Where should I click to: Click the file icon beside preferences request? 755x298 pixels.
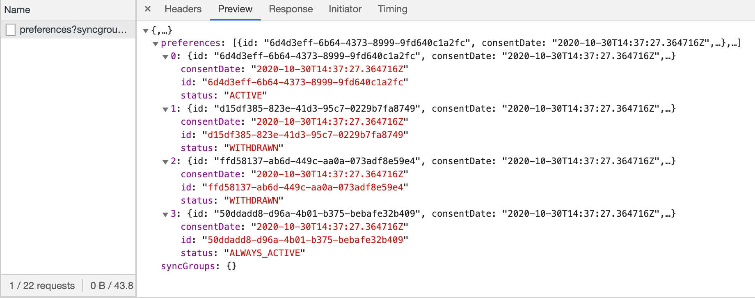(x=11, y=30)
